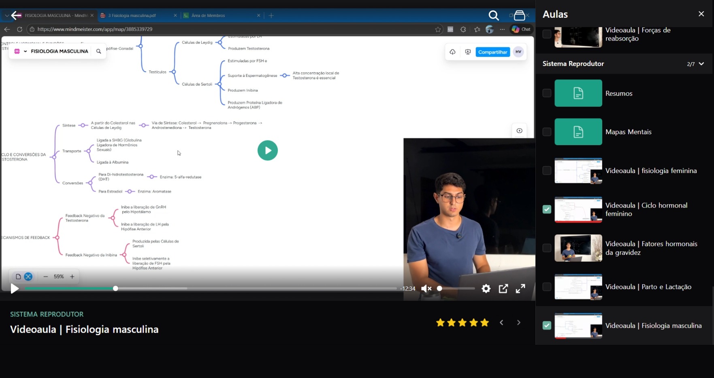The image size is (714, 378).
Task: Uncheck the Fisiologia masculina lesson checkbox
Action: point(547,325)
